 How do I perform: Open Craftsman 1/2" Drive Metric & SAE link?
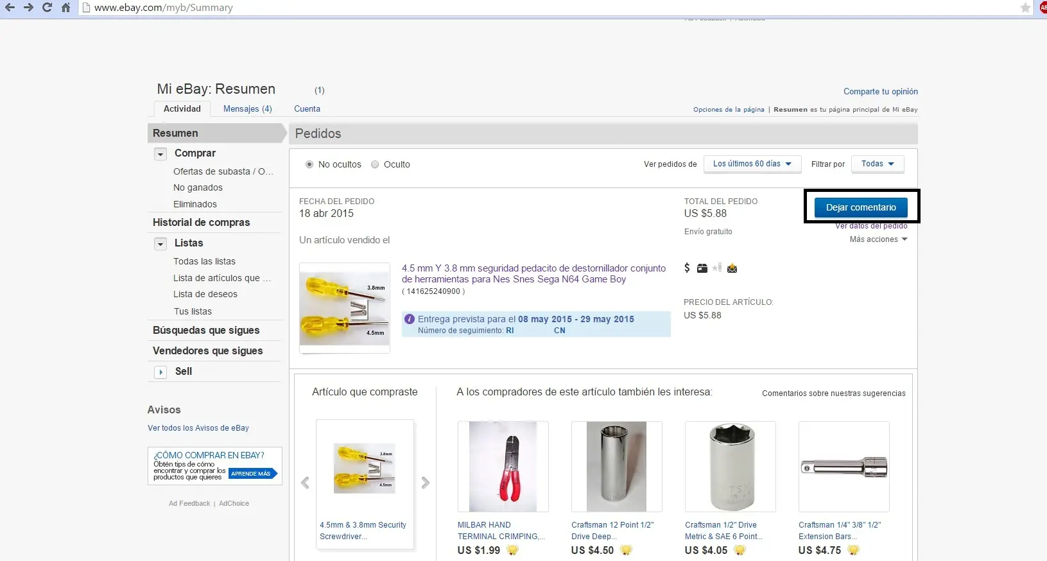(724, 531)
